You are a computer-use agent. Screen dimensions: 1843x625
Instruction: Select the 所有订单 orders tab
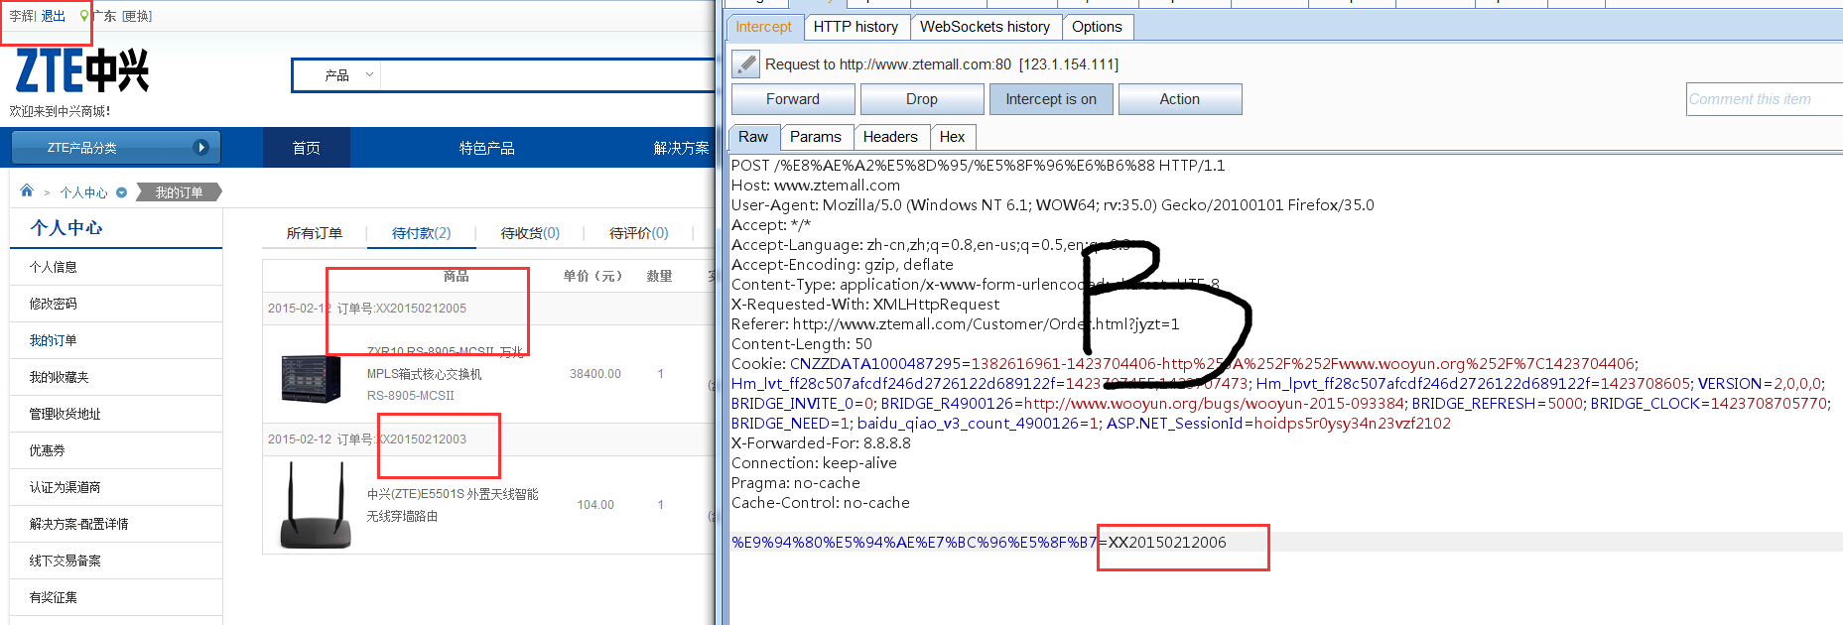[314, 233]
